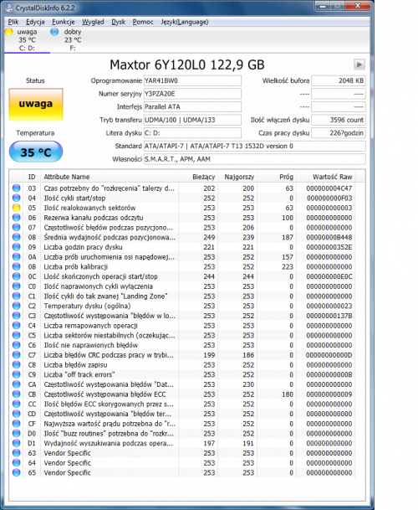This screenshot has width=418, height=510.
Task: Click the Czas pracy dysku hours field
Action: tap(339, 132)
